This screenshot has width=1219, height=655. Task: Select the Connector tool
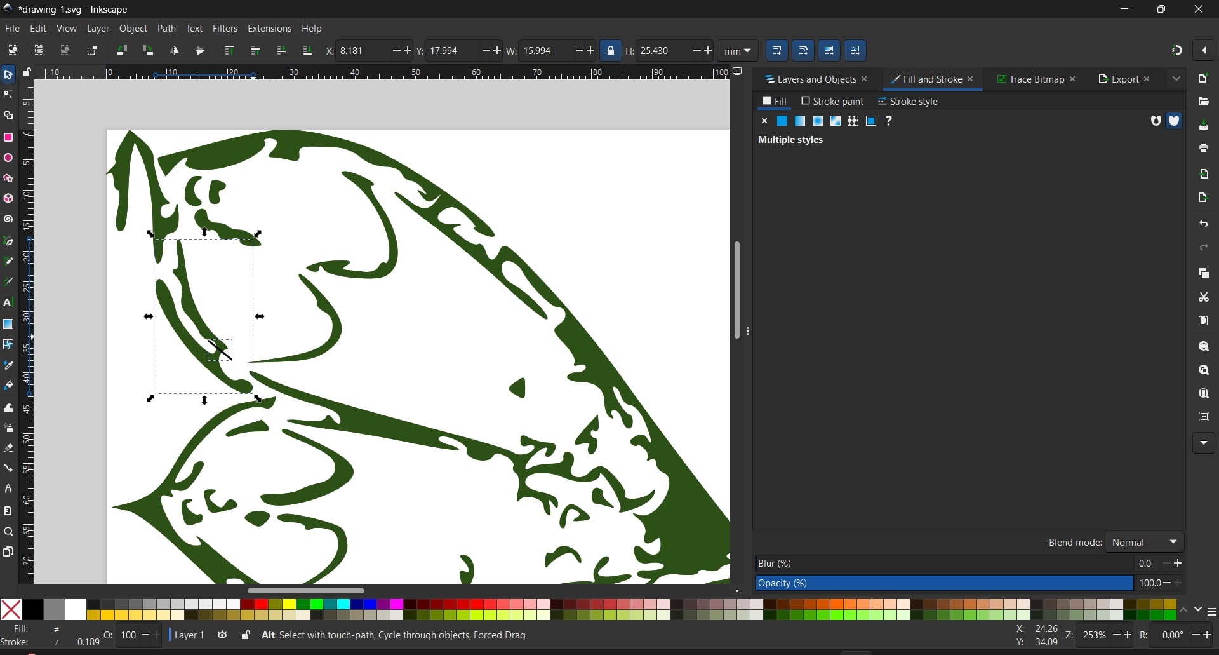[8, 469]
